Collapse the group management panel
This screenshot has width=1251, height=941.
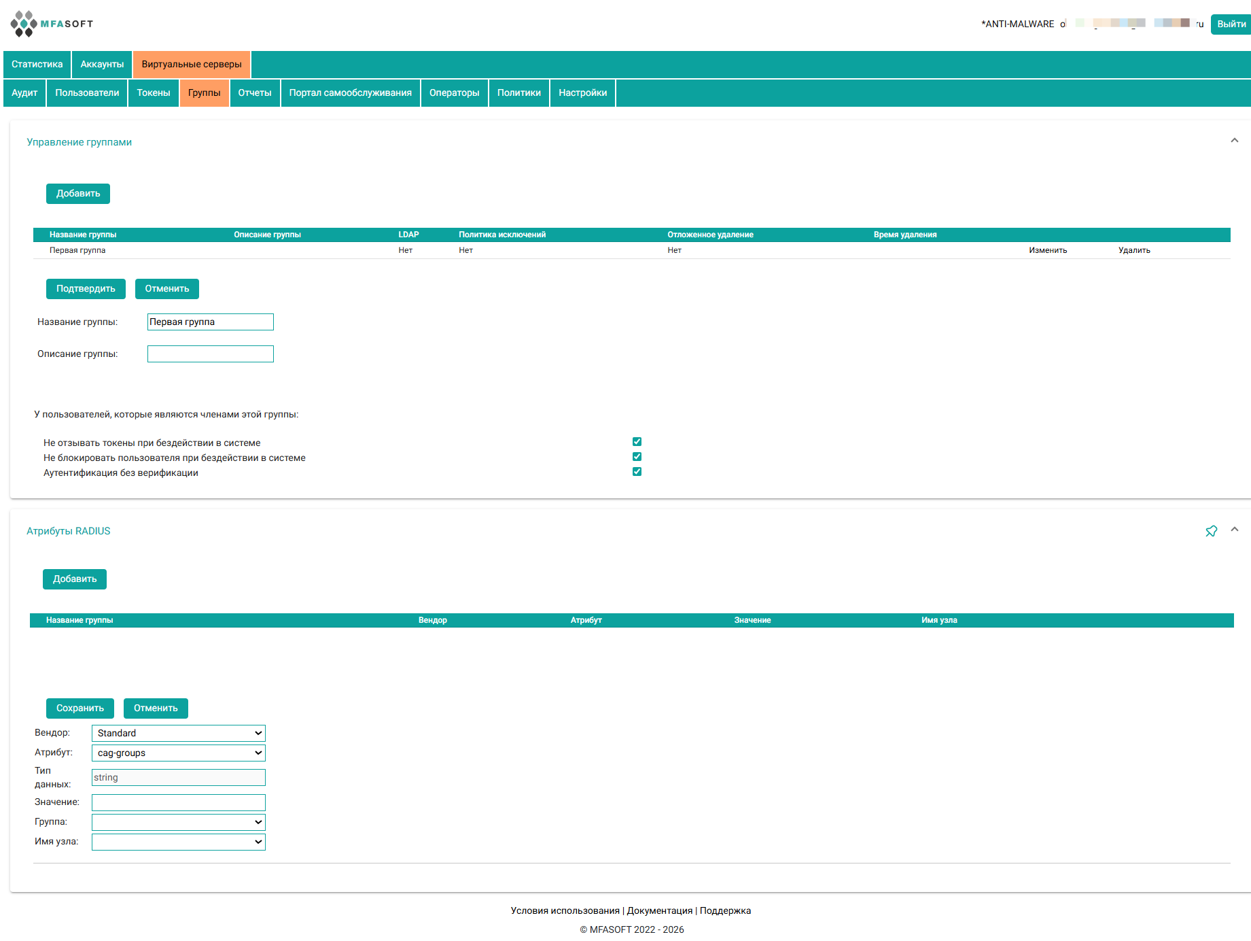coord(1235,141)
